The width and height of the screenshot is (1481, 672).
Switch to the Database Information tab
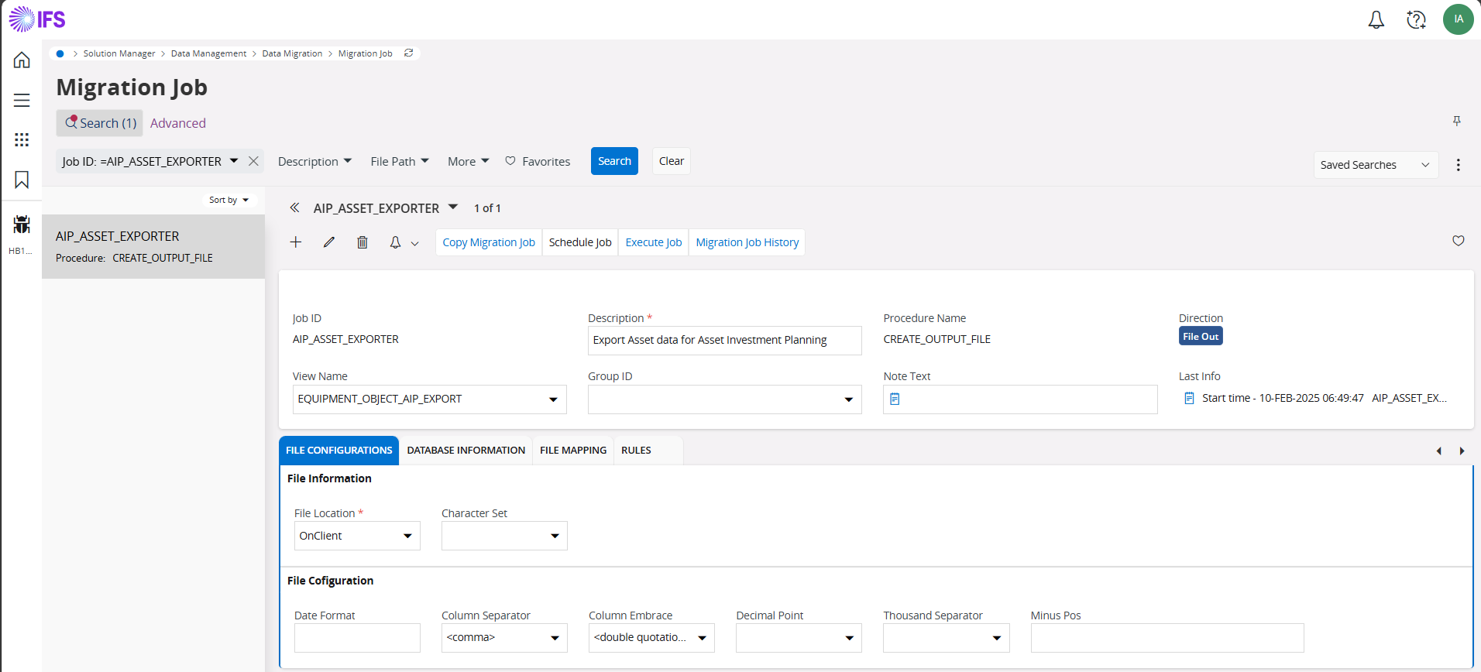click(x=466, y=451)
